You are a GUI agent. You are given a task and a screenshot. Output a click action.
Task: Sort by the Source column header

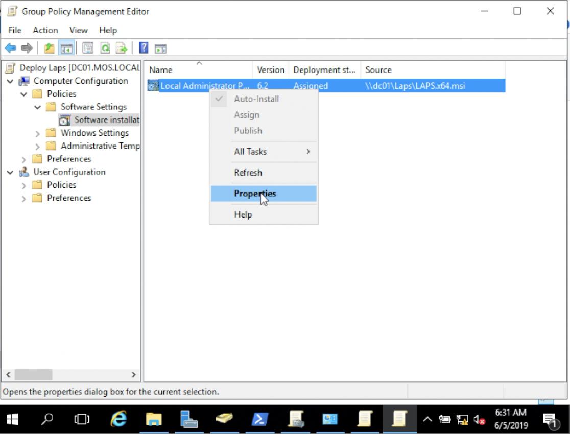(433, 70)
